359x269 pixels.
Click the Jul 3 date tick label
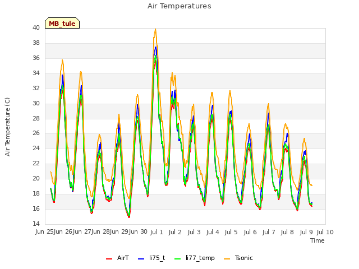coord(194,232)
